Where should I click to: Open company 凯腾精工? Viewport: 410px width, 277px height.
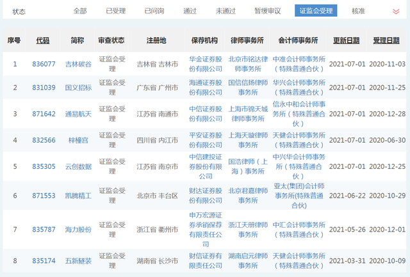[78, 196]
